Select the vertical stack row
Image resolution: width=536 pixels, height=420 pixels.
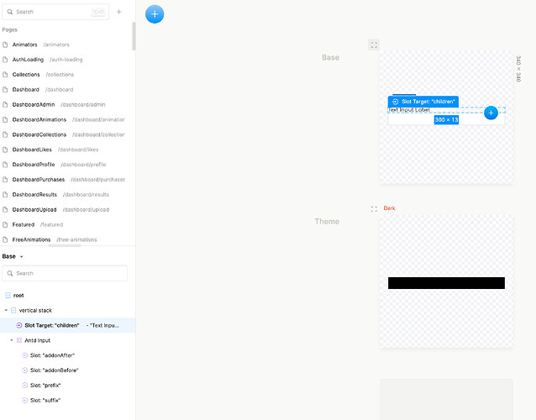pos(68,310)
